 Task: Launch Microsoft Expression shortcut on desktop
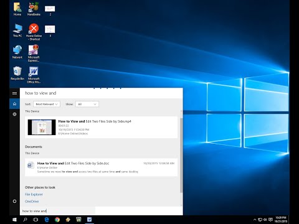(34, 54)
